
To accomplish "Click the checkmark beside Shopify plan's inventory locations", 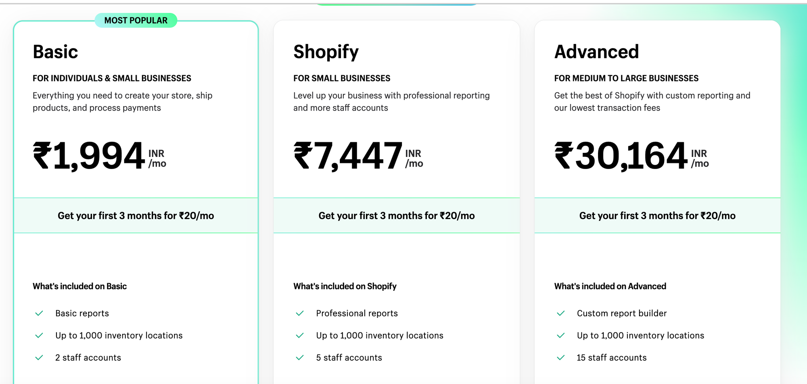I will pyautogui.click(x=300, y=335).
